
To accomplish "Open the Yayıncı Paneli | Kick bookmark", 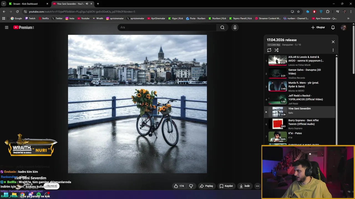I will [x=240, y=19].
